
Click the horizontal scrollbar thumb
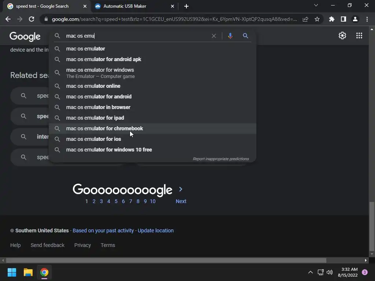tap(166, 260)
